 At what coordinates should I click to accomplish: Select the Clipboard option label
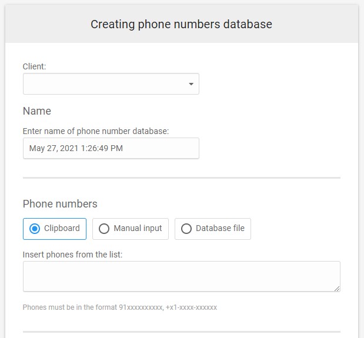(62, 228)
